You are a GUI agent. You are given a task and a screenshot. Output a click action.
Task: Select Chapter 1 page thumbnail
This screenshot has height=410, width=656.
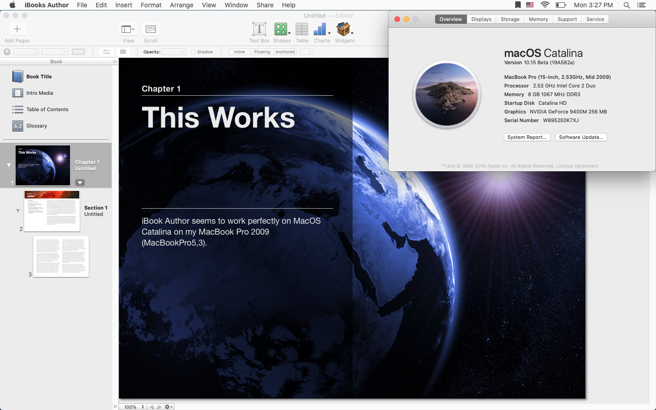[x=43, y=165]
